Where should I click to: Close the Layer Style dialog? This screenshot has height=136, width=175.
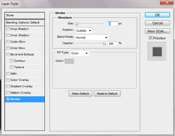[x=167, y=2]
